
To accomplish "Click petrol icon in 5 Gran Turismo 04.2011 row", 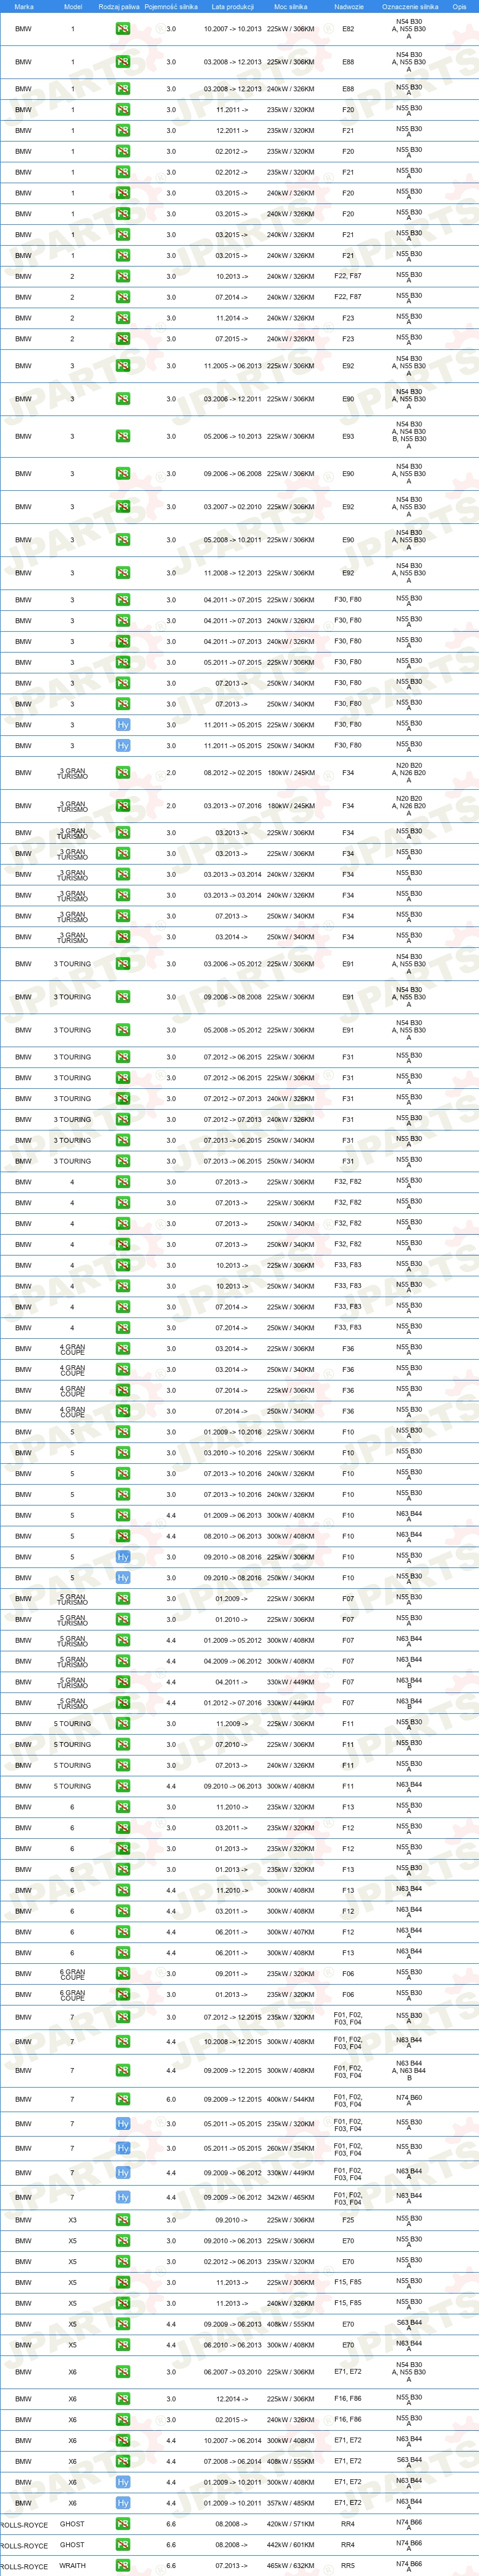I will [x=122, y=1682].
